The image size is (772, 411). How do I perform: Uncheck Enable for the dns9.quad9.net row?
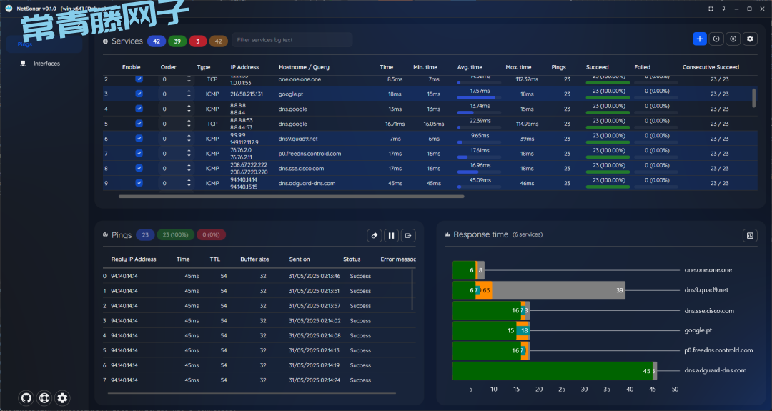(x=139, y=139)
